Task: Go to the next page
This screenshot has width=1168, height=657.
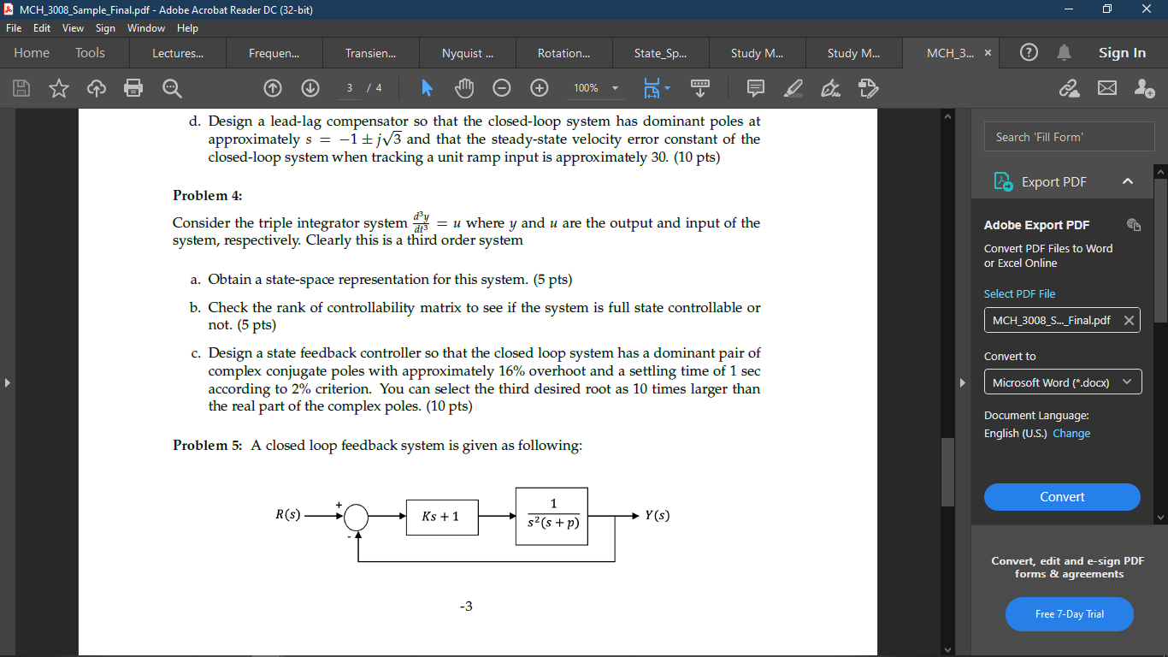Action: [310, 88]
